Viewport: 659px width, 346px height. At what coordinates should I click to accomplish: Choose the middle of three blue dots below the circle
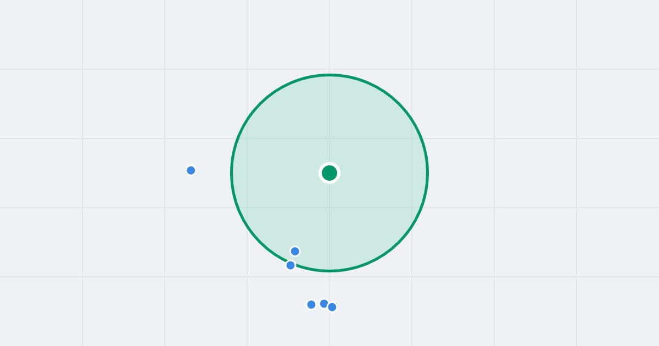coord(324,304)
